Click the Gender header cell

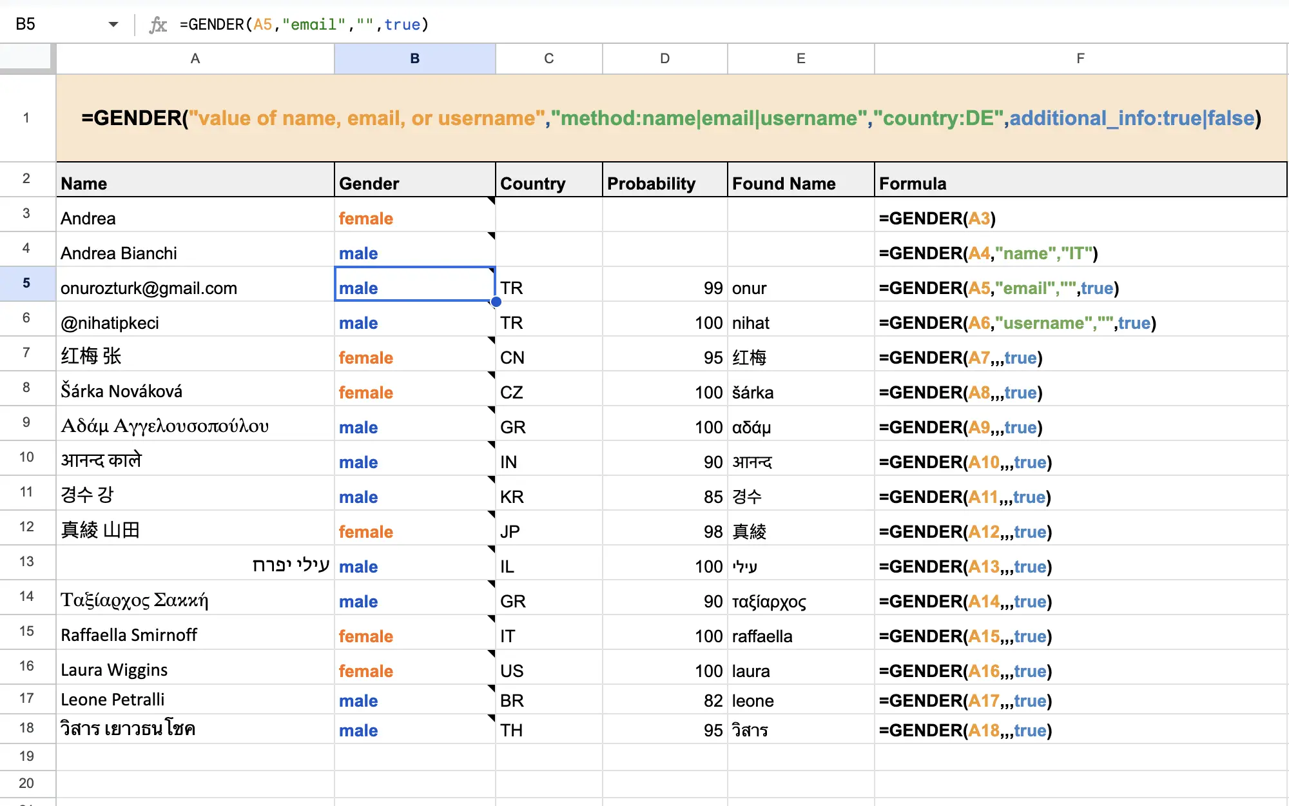pyautogui.click(x=415, y=180)
